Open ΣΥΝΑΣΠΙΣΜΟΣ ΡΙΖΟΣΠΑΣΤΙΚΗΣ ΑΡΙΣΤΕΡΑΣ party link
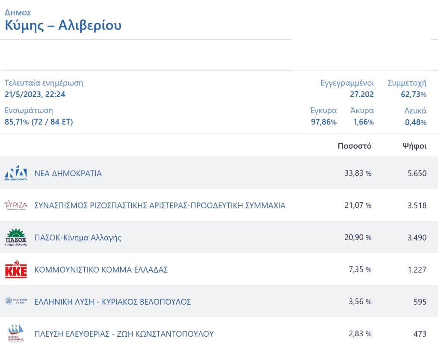 [160, 206]
